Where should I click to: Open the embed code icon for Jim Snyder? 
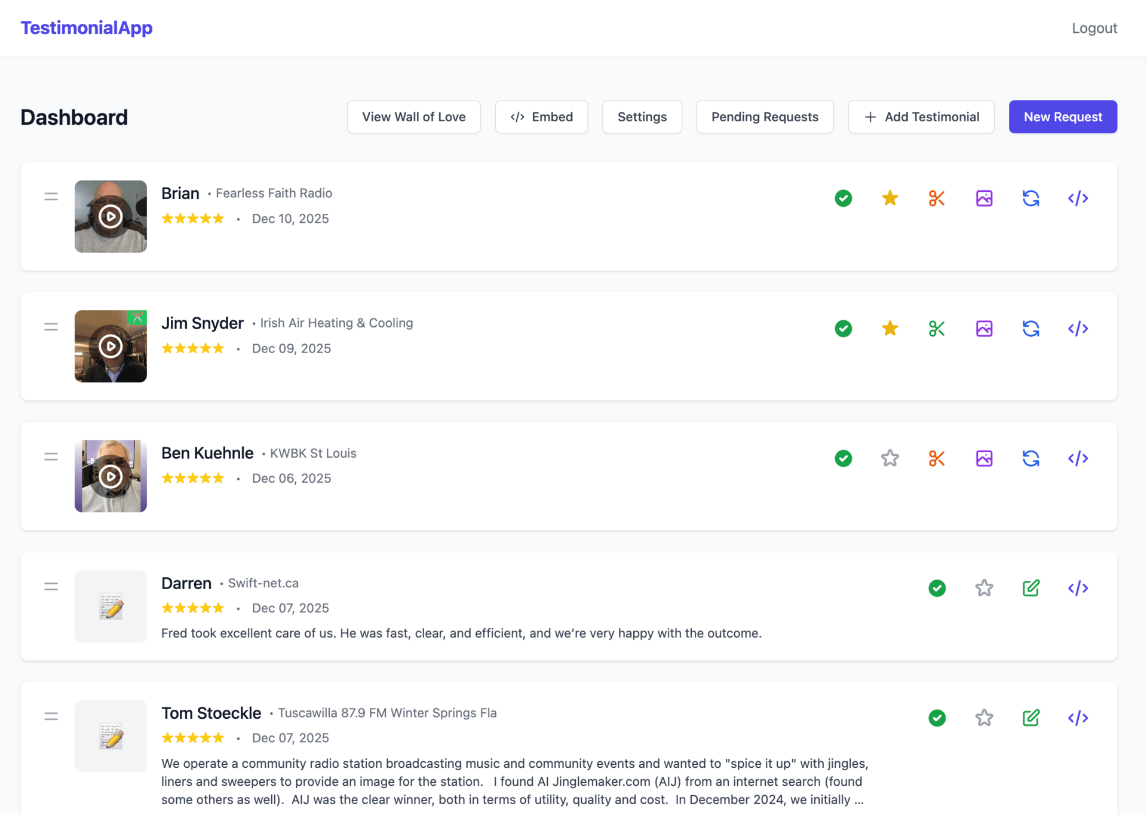(x=1078, y=329)
